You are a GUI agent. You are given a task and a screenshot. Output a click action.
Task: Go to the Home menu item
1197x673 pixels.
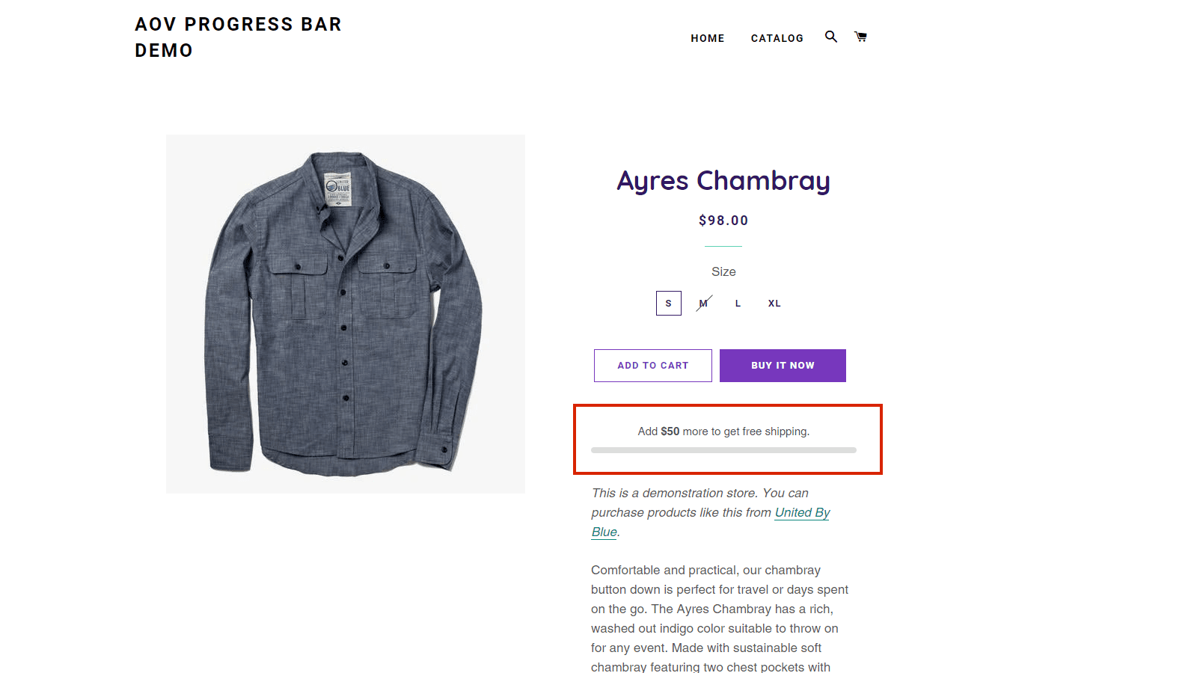click(707, 38)
